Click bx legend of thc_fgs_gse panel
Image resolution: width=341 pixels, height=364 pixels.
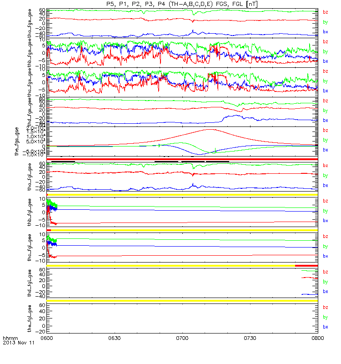tap(325, 91)
